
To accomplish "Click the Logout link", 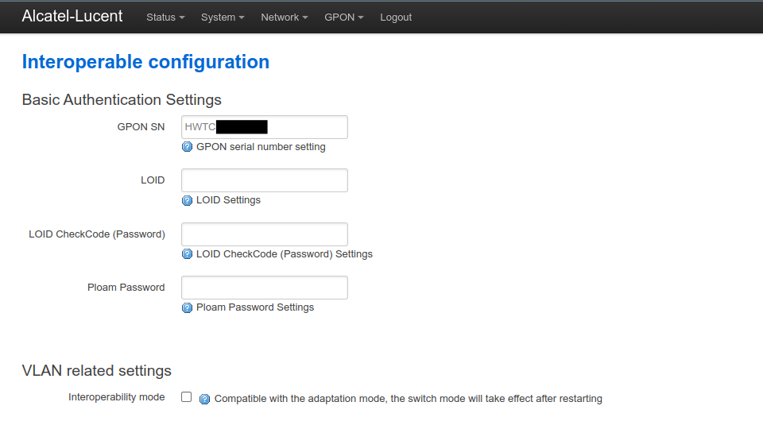I will click(396, 17).
